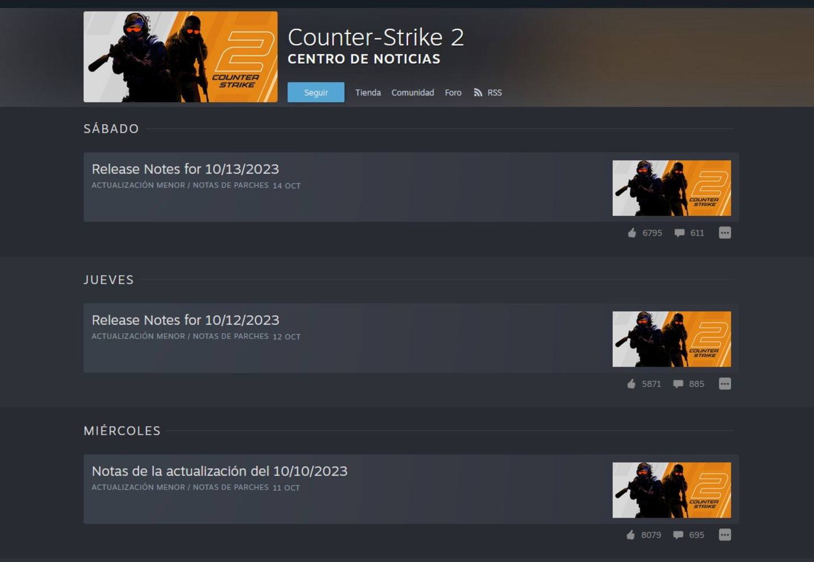The height and width of the screenshot is (562, 814).
Task: Click the 11 OCT date label
Action: (286, 488)
